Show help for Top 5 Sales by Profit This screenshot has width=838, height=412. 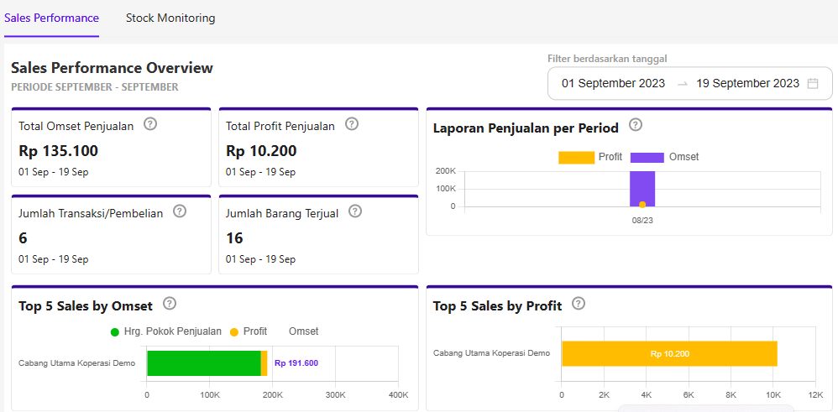point(579,304)
